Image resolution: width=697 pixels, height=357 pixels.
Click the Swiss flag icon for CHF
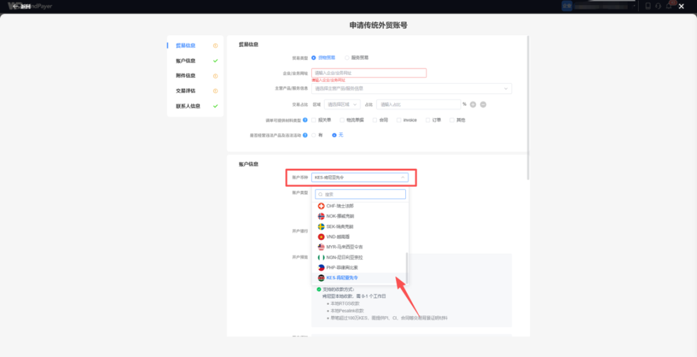(x=321, y=206)
